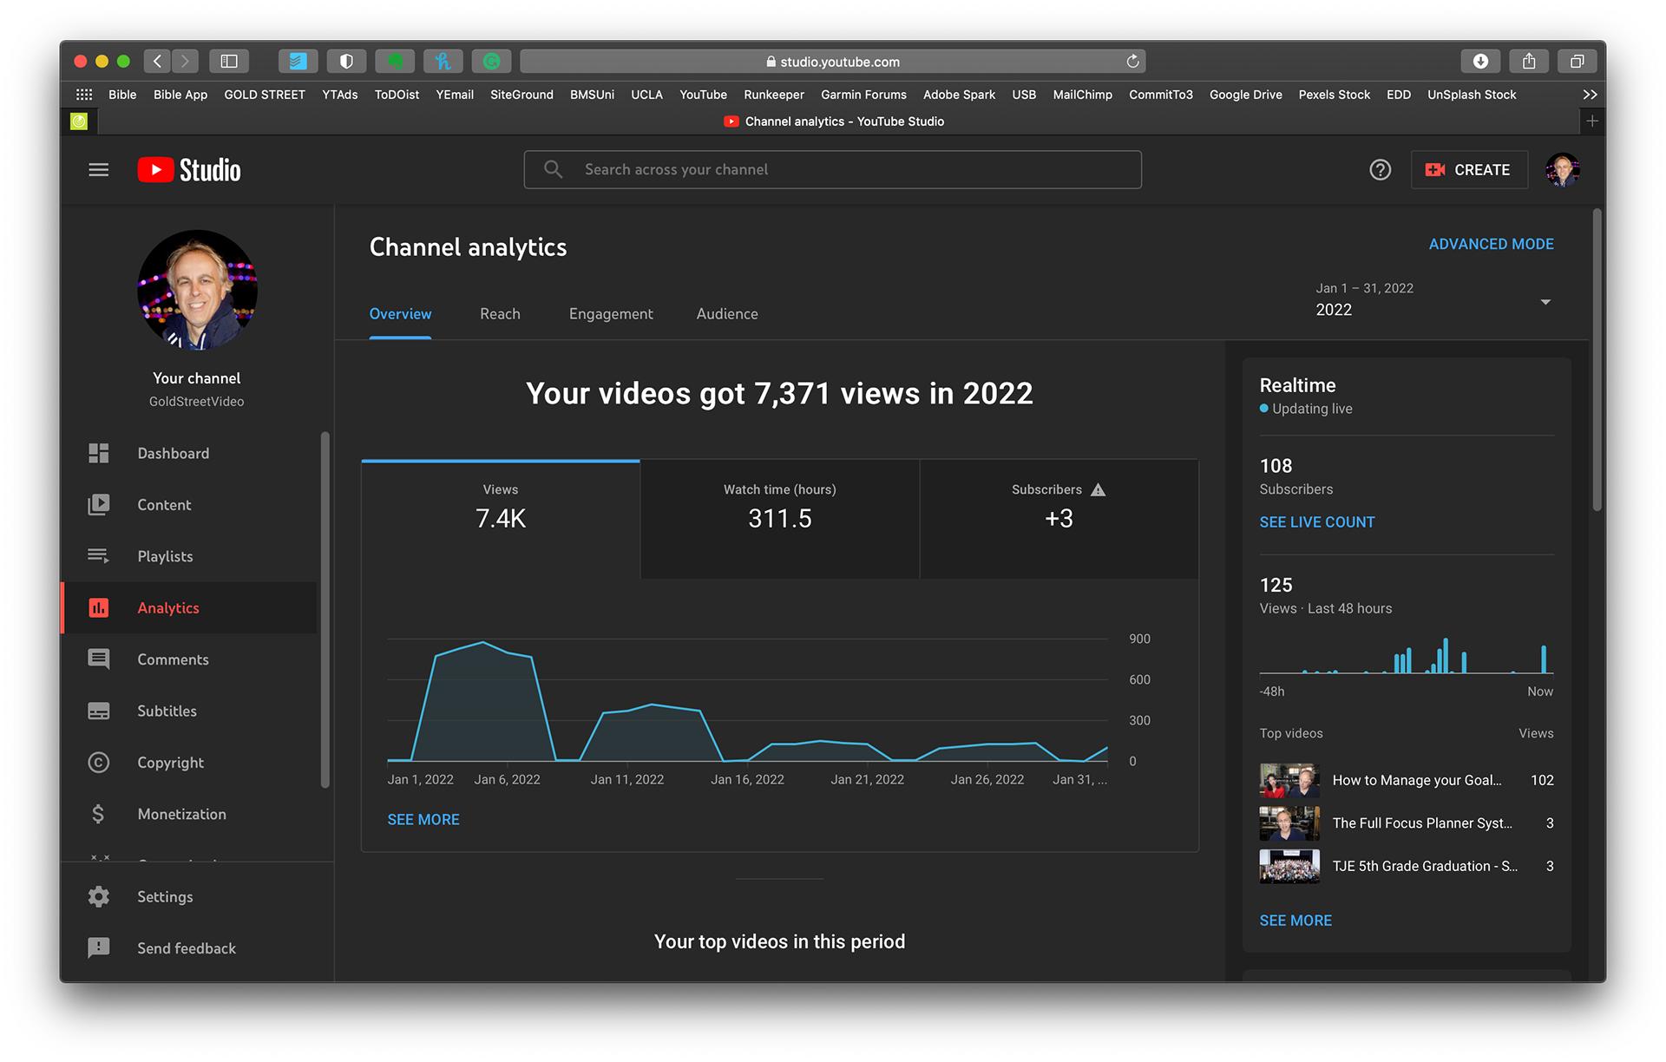Click ADVANCED MODE link

pos(1491,245)
